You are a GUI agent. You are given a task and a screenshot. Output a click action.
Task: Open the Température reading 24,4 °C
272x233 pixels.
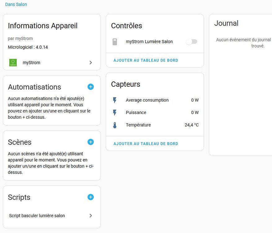tap(192, 125)
